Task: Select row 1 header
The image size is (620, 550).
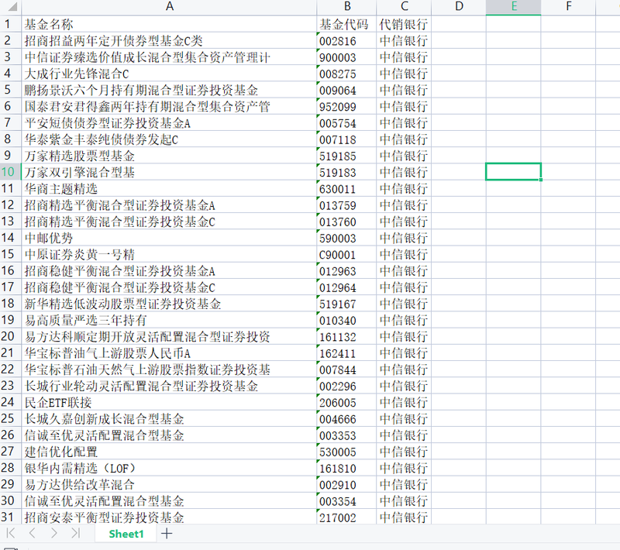Action: coord(11,24)
